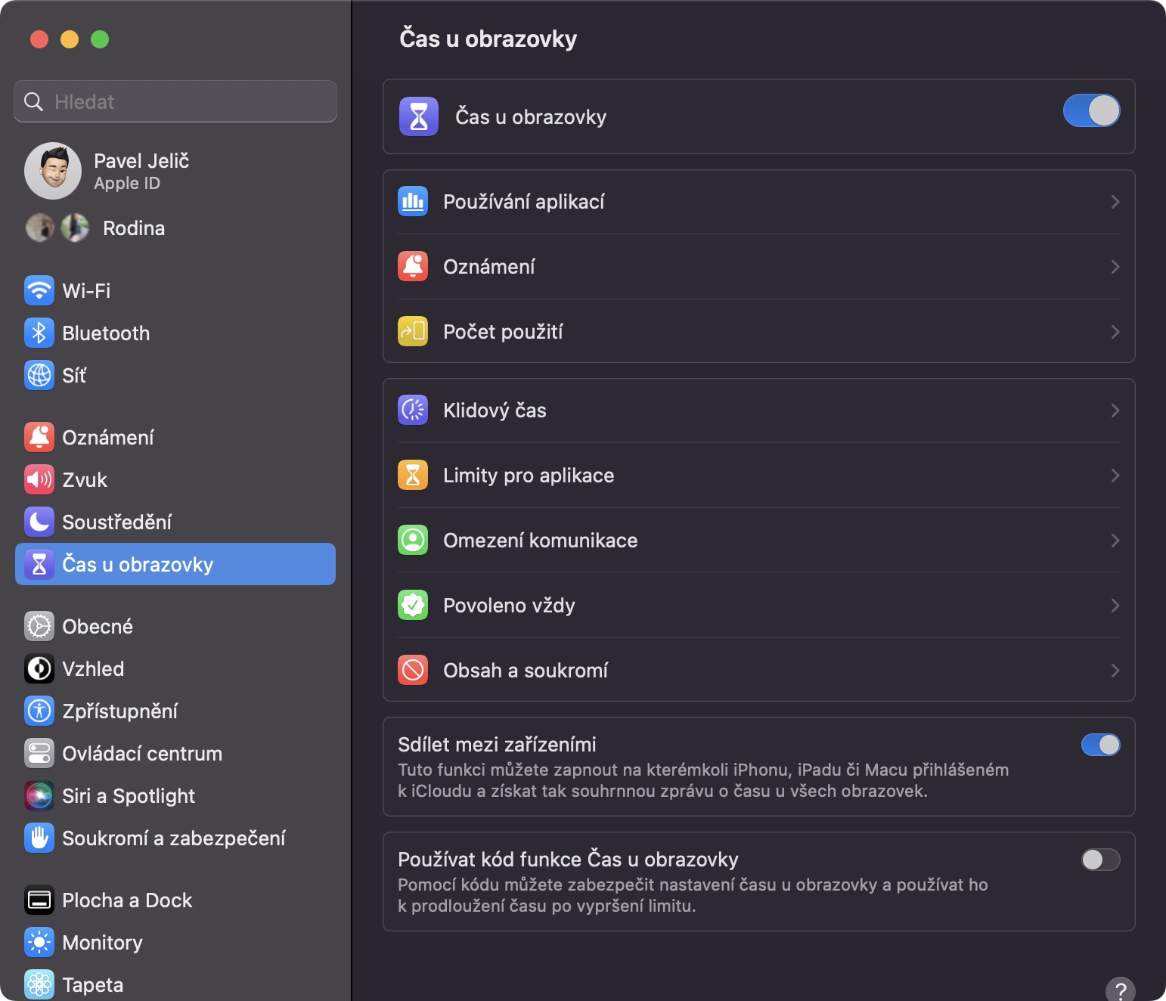Open the Rodina family sharing entry
The image size is (1166, 1001).
(x=133, y=228)
